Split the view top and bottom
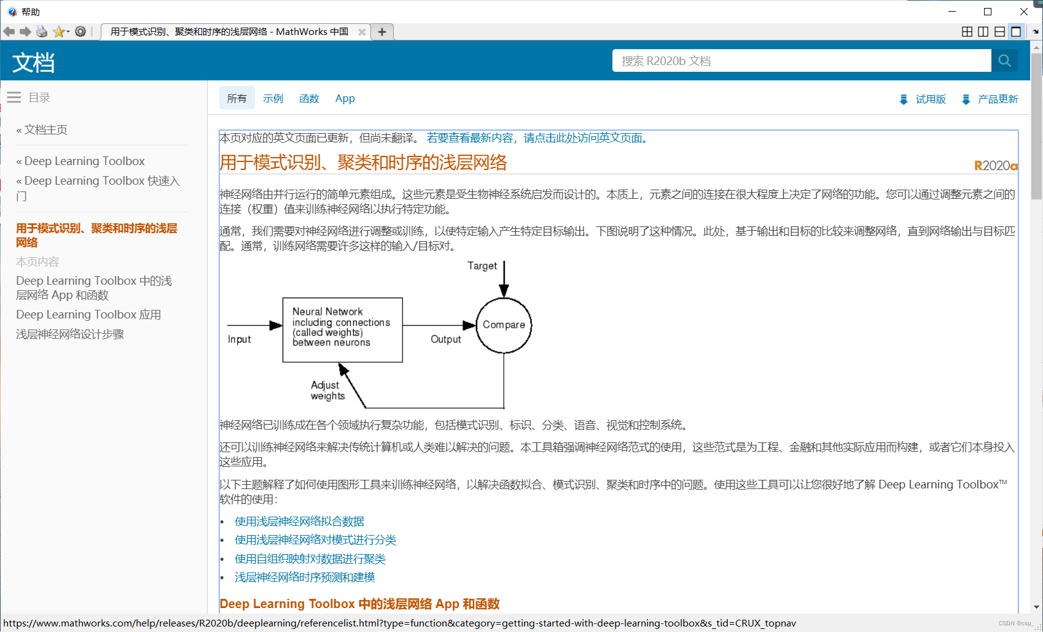This screenshot has height=632, width=1043. (1000, 31)
